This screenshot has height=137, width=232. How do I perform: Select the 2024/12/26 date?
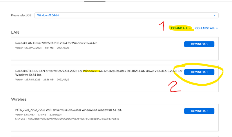[55, 115]
